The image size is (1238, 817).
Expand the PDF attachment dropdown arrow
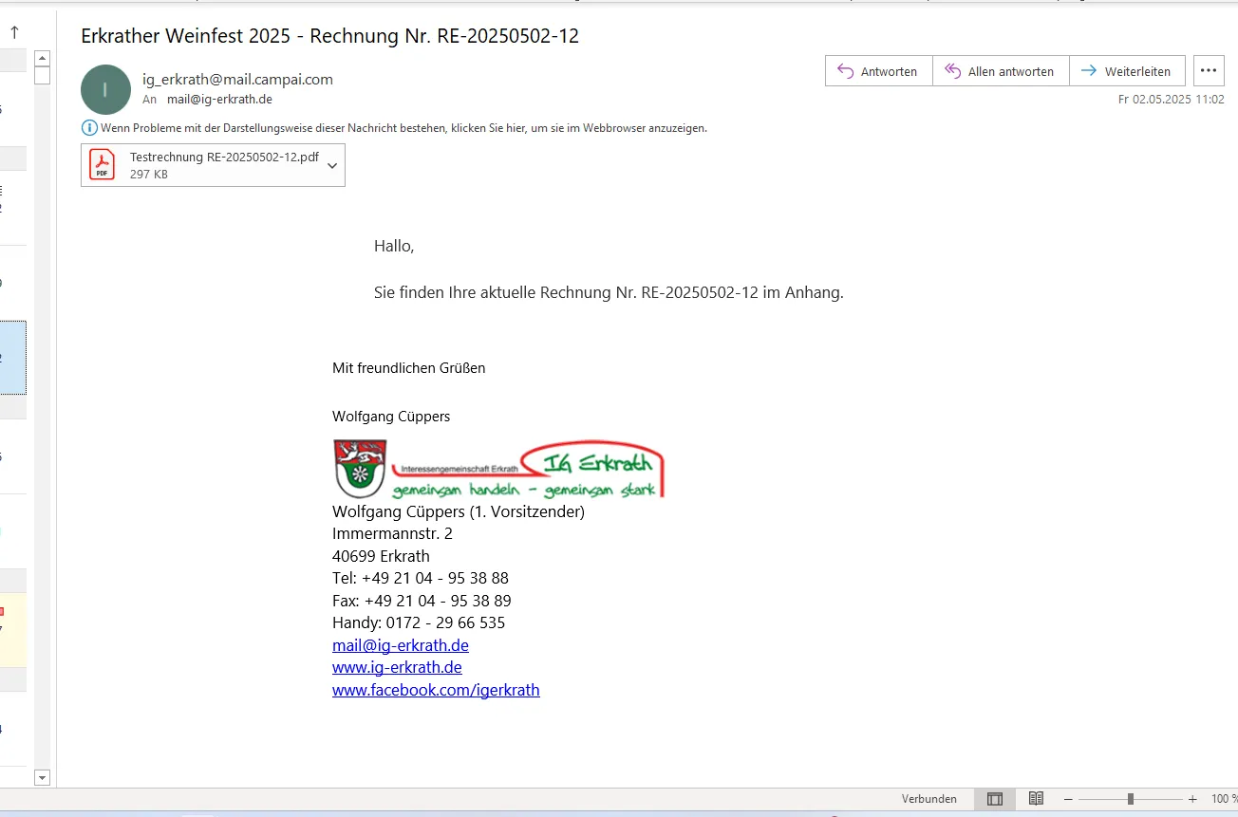[332, 165]
